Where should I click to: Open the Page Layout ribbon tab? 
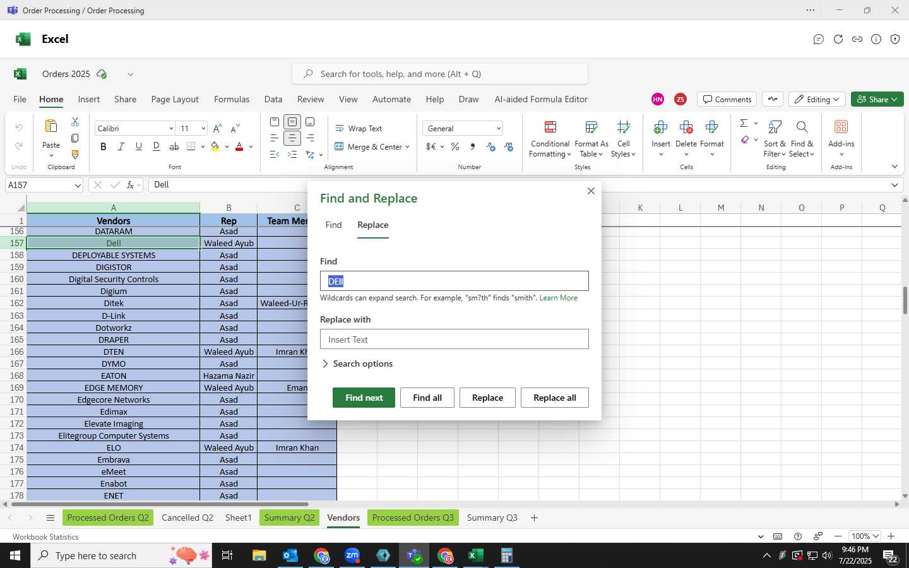[x=175, y=99]
